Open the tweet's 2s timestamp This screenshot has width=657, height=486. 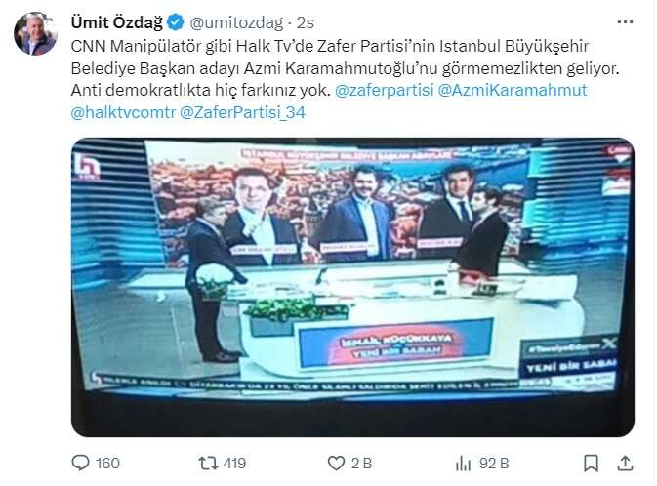point(306,23)
